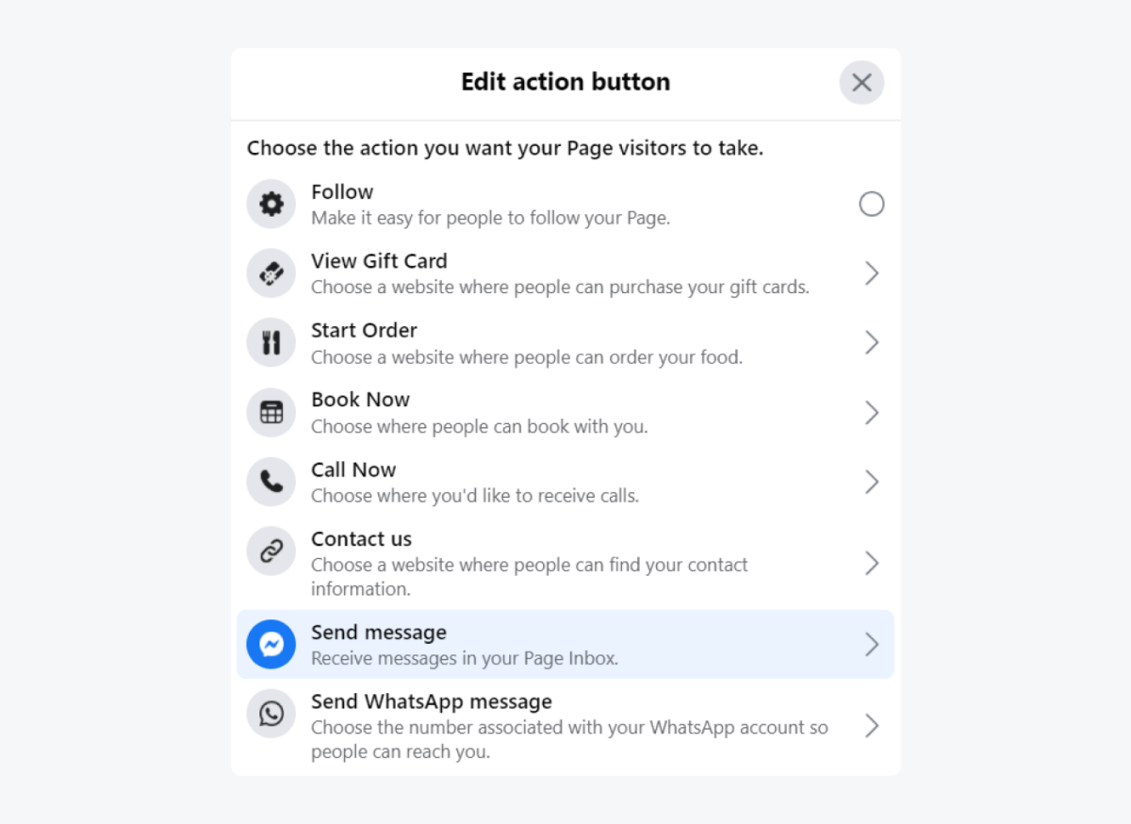Click the Call Now phone icon
Image resolution: width=1131 pixels, height=824 pixels.
click(x=270, y=482)
